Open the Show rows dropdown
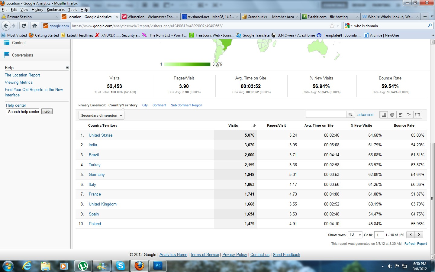The width and height of the screenshot is (435, 272). (355, 235)
